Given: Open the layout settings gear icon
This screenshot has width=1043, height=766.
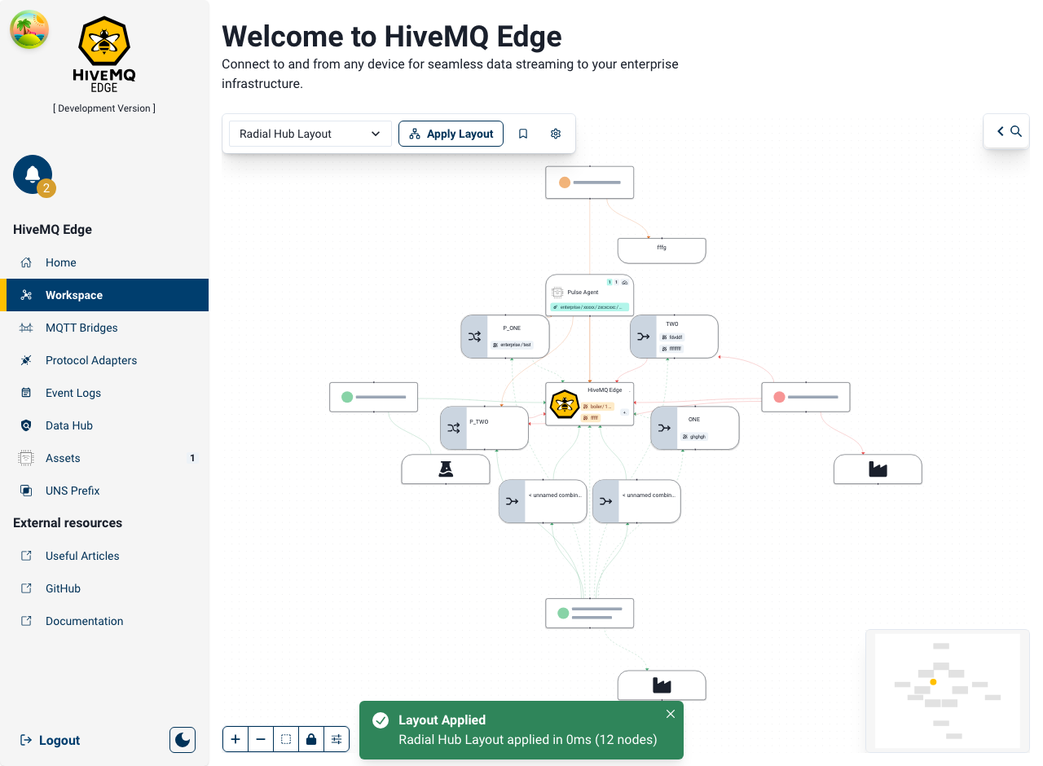Looking at the screenshot, I should coord(555,134).
